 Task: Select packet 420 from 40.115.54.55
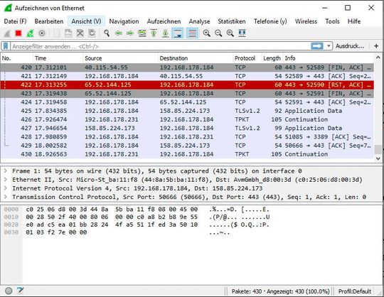(x=187, y=67)
